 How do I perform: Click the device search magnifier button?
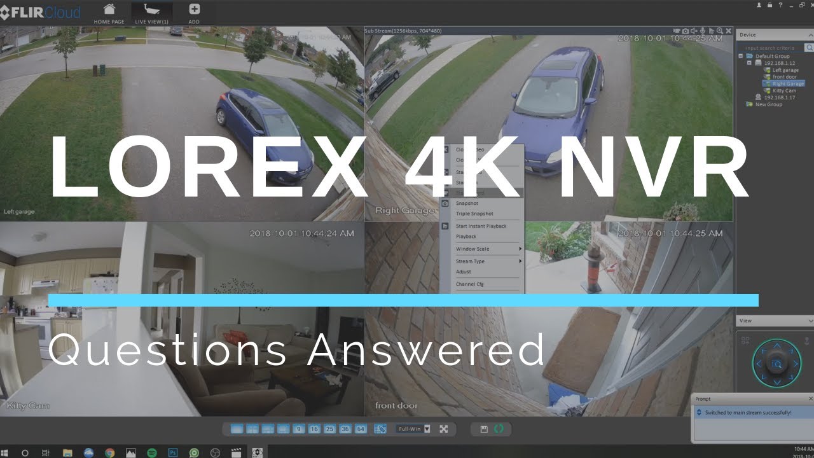click(x=809, y=48)
